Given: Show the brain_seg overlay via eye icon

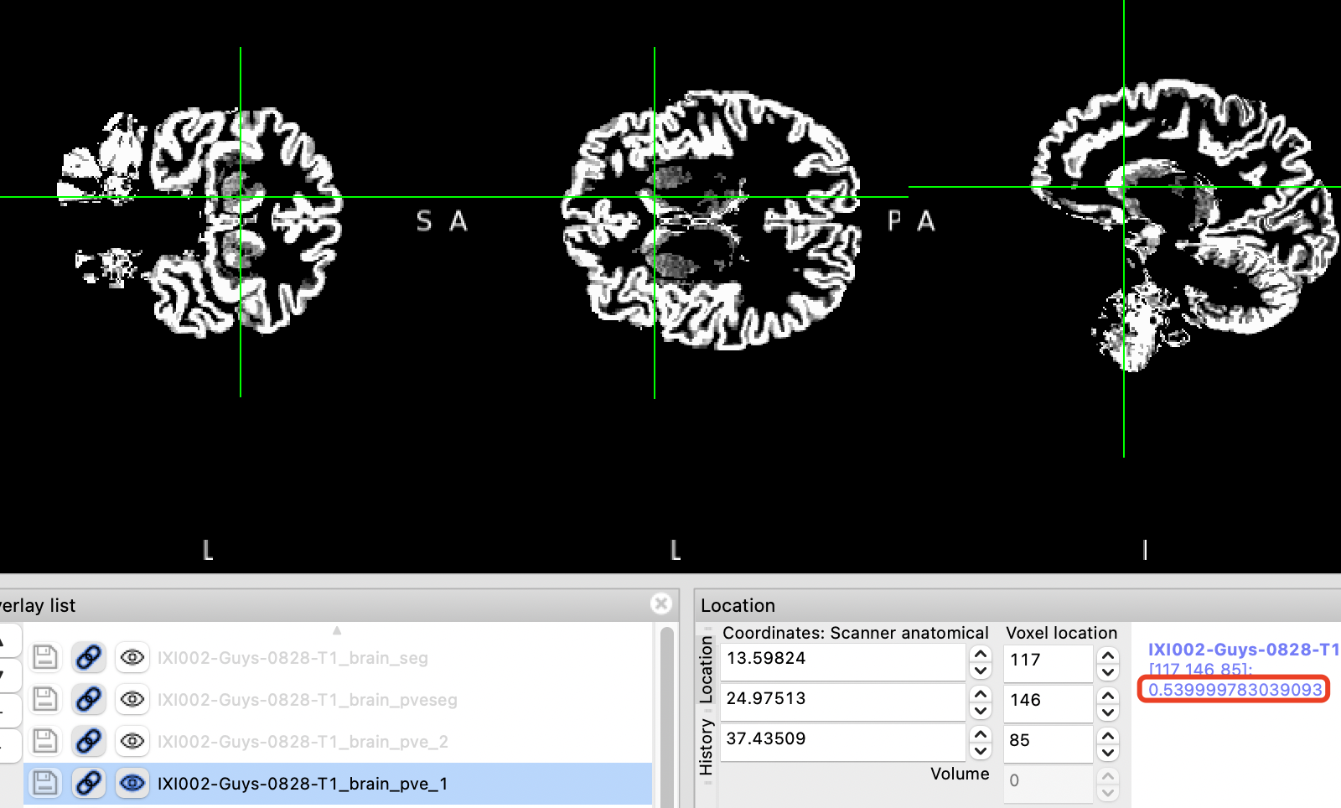Looking at the screenshot, I should (x=132, y=657).
